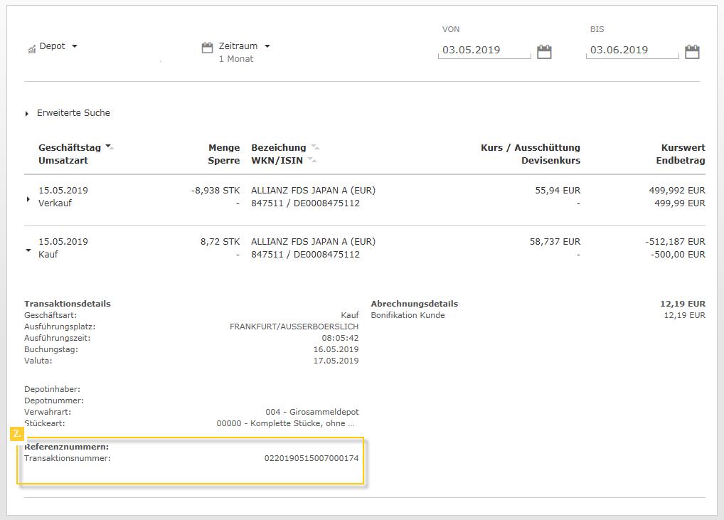Open calendar picker for VON date
The width and height of the screenshot is (724, 520).
coord(544,51)
